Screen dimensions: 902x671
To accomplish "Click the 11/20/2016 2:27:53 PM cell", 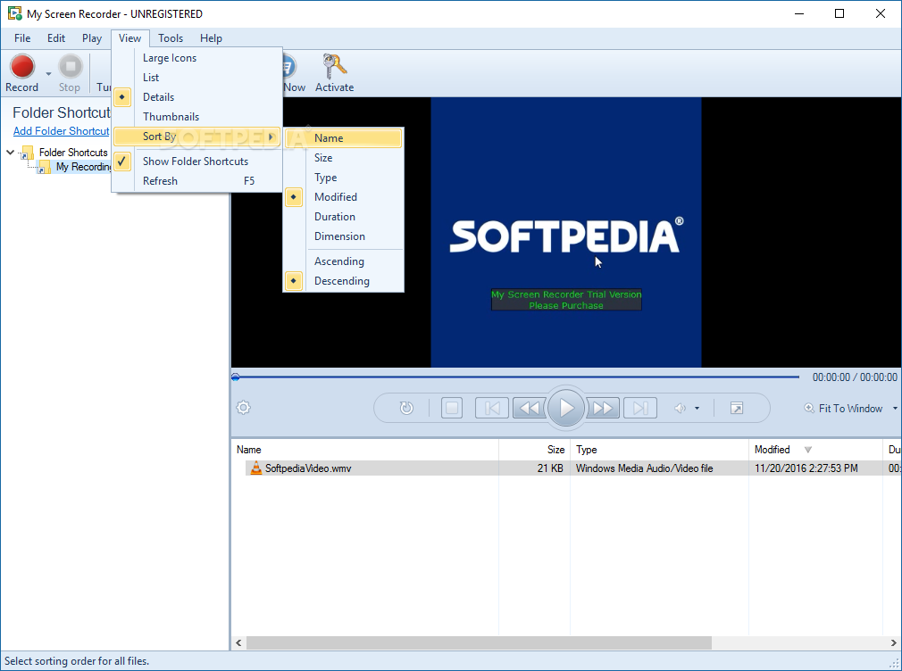I will (x=806, y=468).
